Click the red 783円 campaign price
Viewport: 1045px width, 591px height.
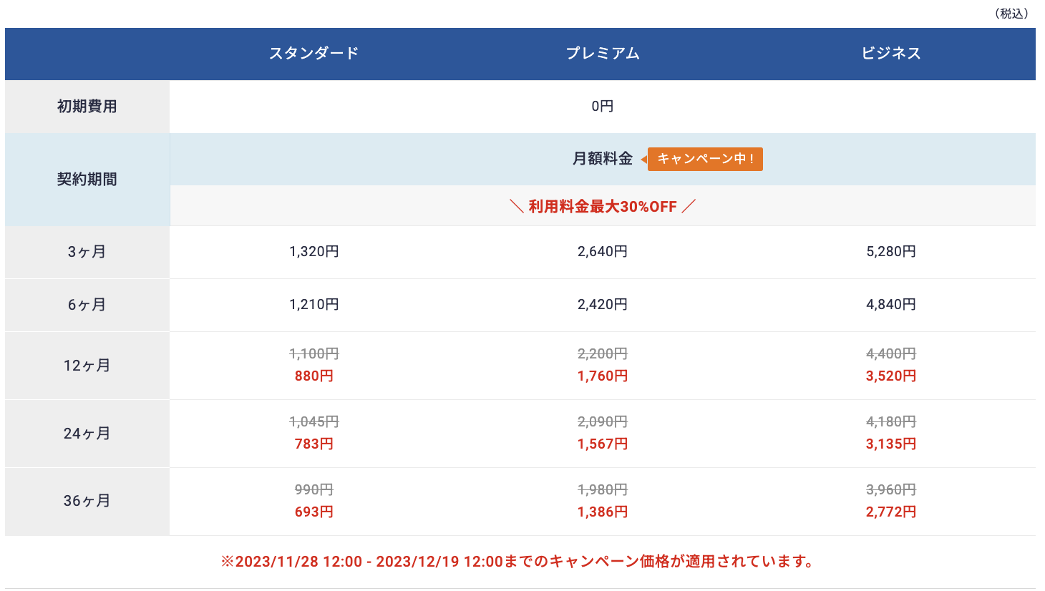pos(314,444)
